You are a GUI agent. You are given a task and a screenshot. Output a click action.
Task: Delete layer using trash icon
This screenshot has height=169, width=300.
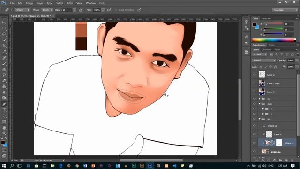292,161
